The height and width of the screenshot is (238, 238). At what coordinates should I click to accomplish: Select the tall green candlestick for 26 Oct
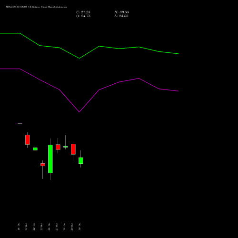coord(50,159)
